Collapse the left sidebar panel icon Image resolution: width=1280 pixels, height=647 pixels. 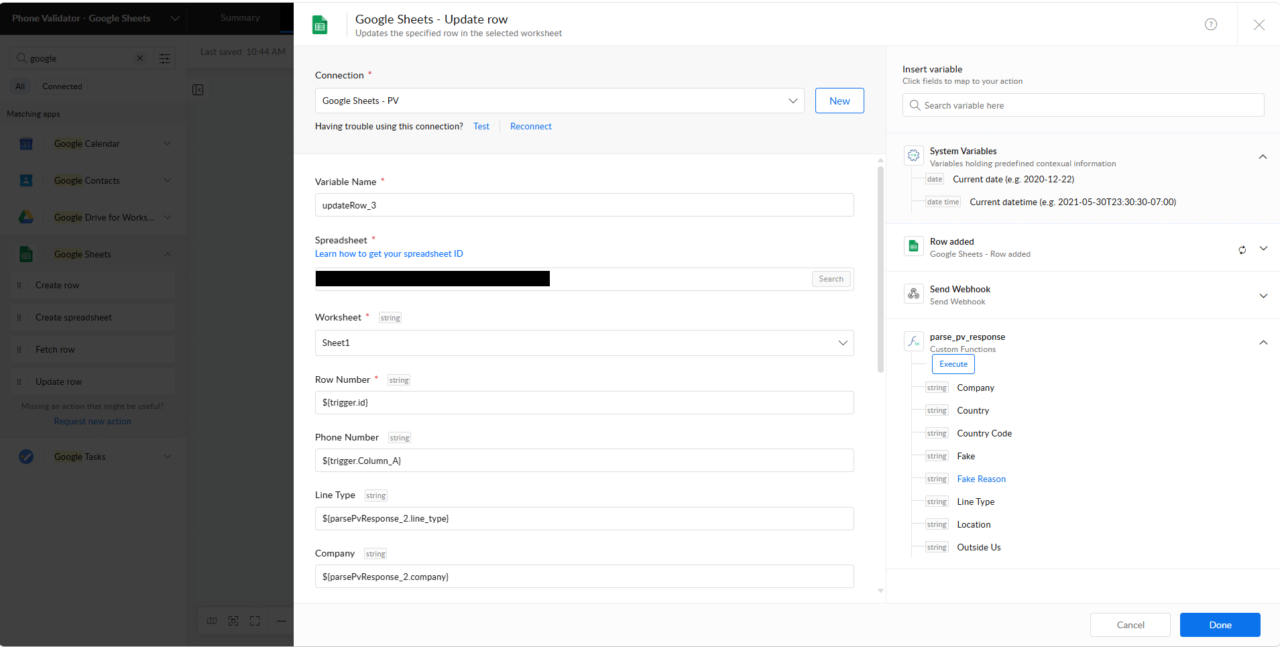pyautogui.click(x=198, y=90)
